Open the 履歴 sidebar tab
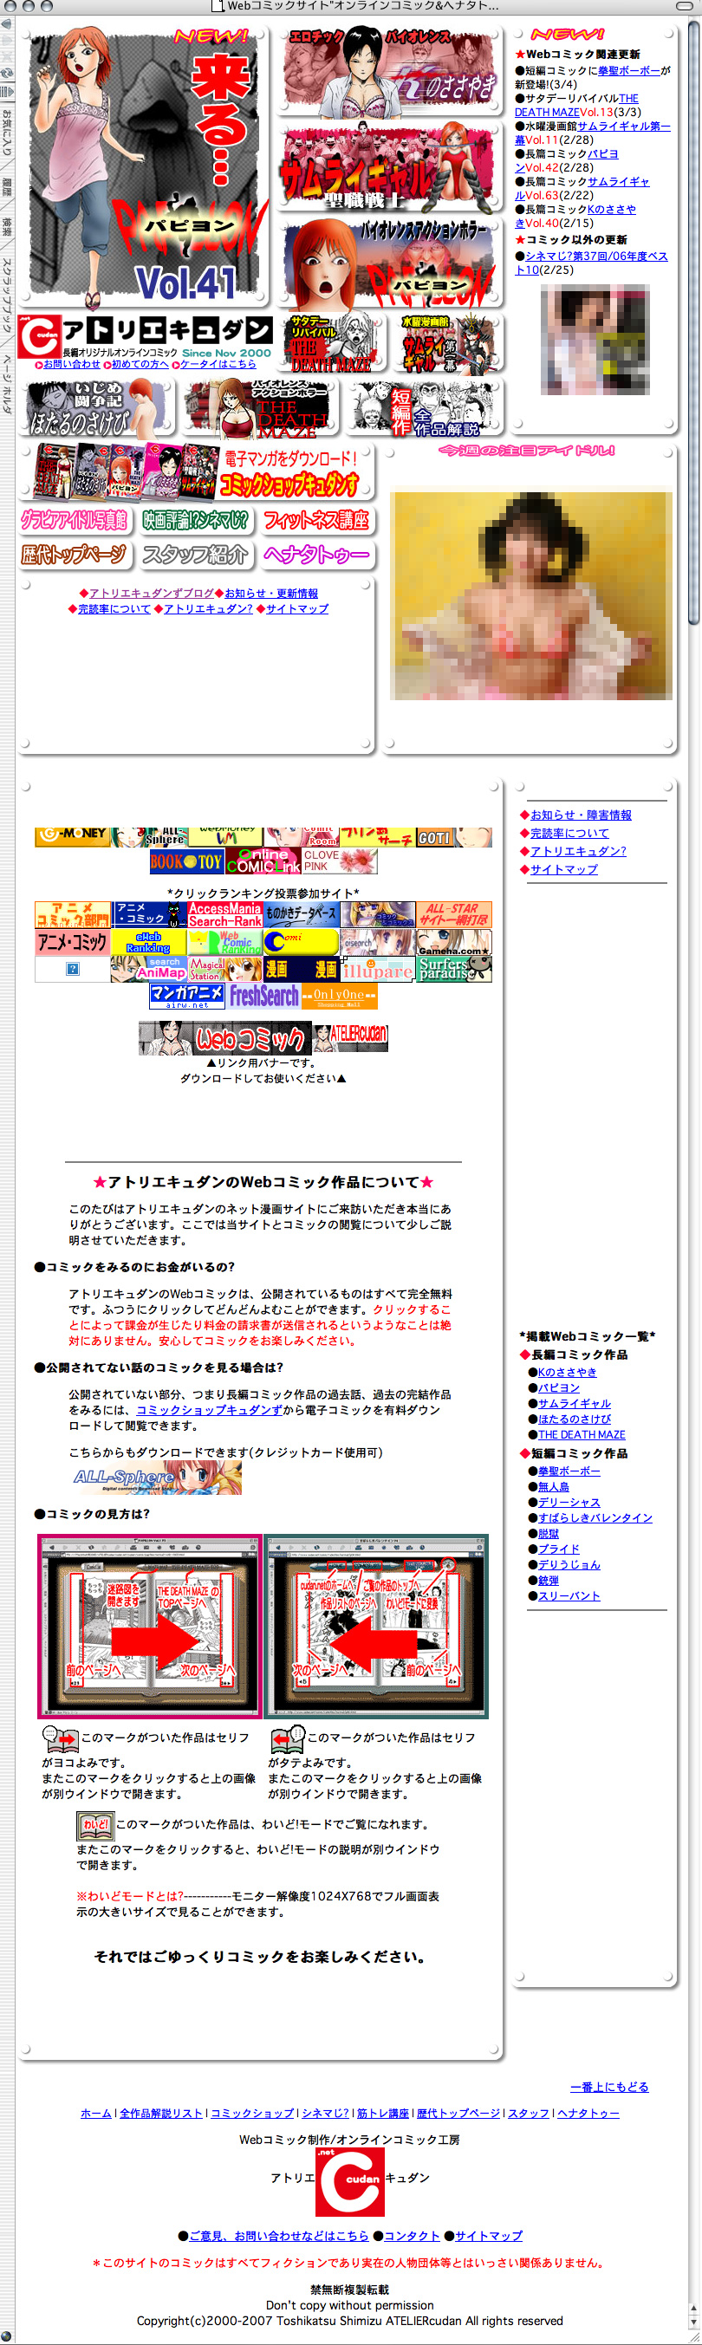 [x=7, y=187]
